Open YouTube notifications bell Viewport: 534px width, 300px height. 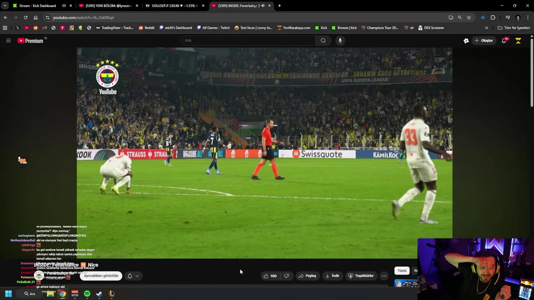504,40
